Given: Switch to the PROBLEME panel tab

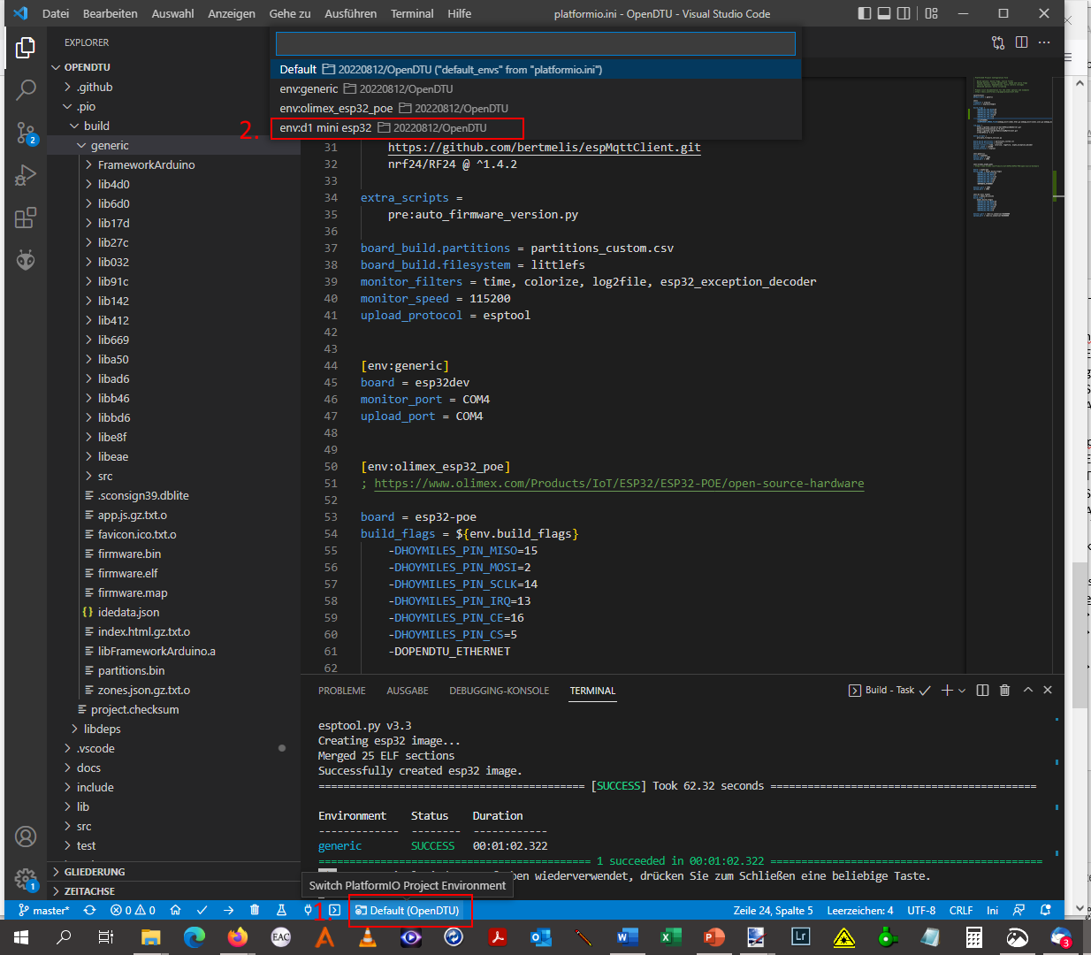Looking at the screenshot, I should pyautogui.click(x=342, y=691).
